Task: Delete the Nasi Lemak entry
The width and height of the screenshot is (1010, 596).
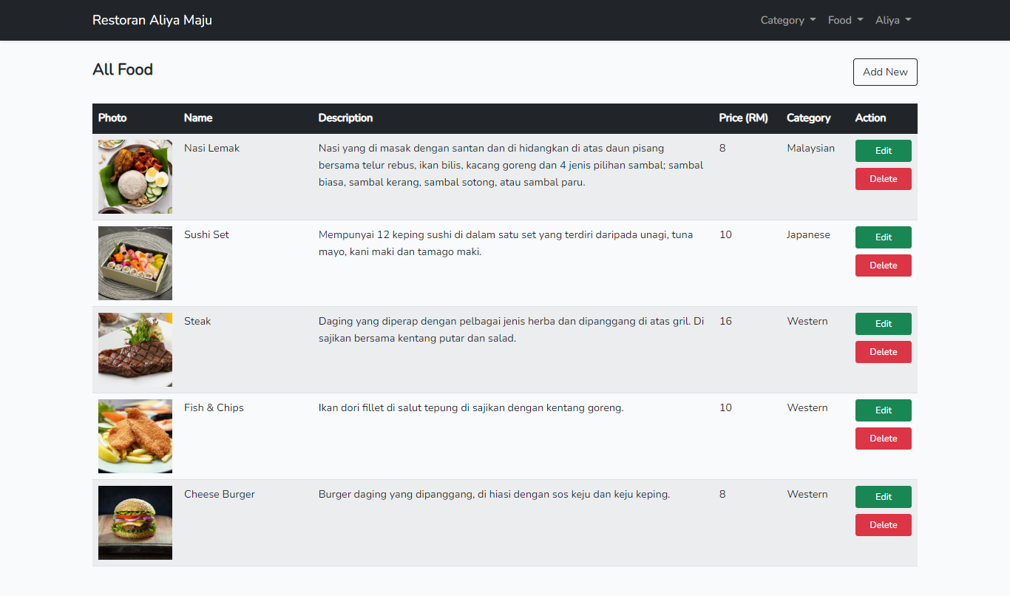Action: click(884, 179)
